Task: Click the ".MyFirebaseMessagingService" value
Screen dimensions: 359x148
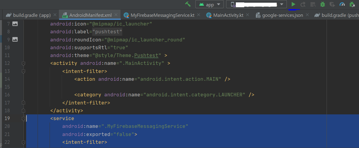Action: tap(145, 126)
